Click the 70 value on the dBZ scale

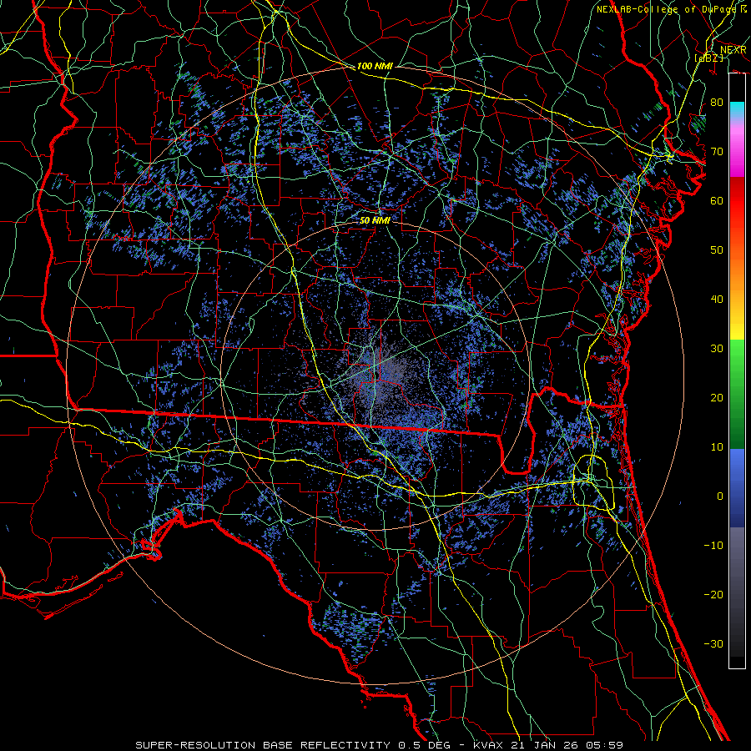pos(717,152)
